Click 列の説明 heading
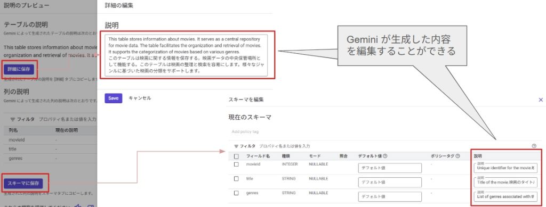Viewport: 546px width, 207px height. pos(17,92)
